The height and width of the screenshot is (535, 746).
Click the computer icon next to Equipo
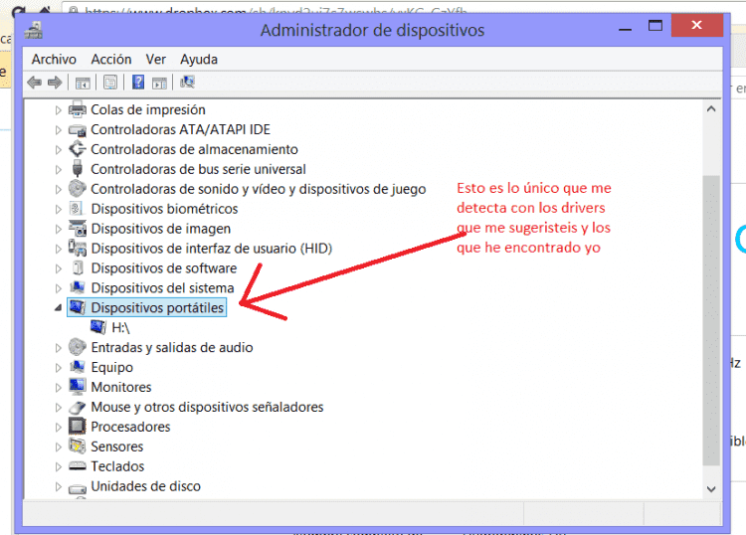(x=77, y=367)
